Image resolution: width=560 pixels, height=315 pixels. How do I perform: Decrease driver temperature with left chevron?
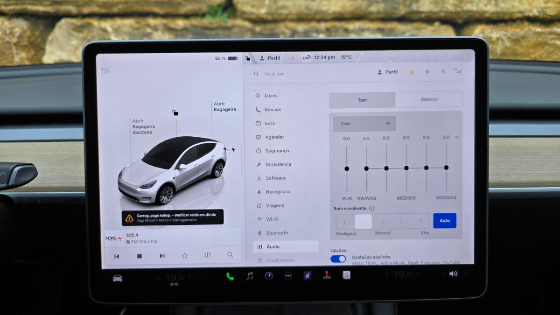pyautogui.click(x=158, y=278)
